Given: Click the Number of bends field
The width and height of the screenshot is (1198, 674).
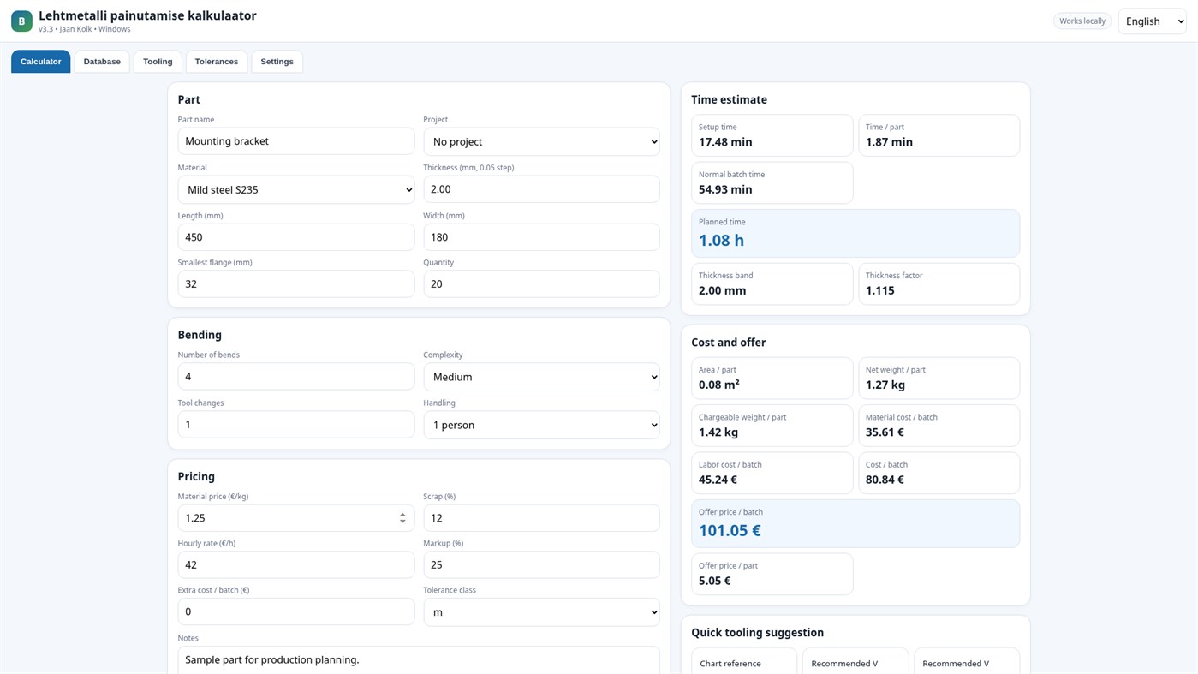Looking at the screenshot, I should (x=296, y=377).
